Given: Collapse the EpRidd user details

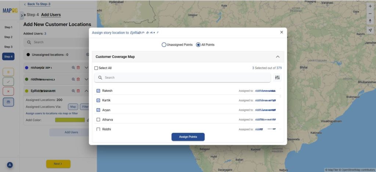Looking at the screenshot, I should tap(86, 91).
